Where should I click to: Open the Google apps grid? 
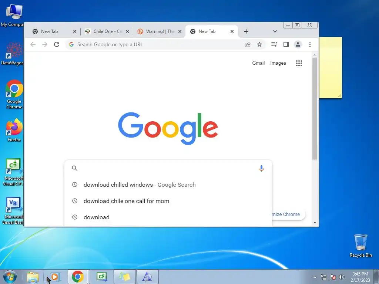(x=299, y=63)
